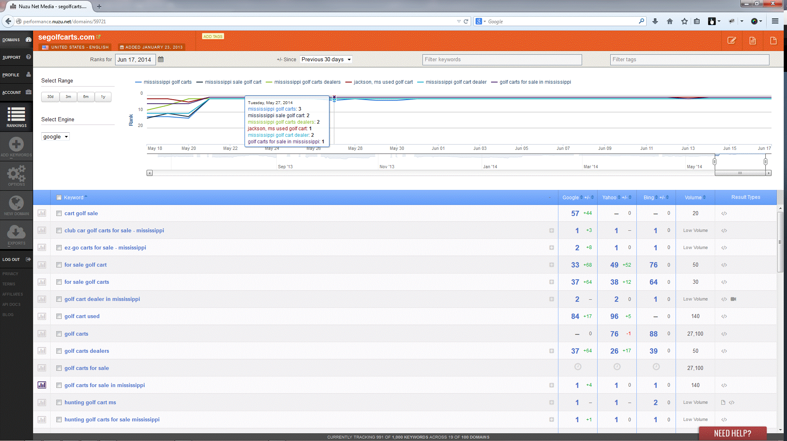Check the golf carts checkbox

pos(59,334)
